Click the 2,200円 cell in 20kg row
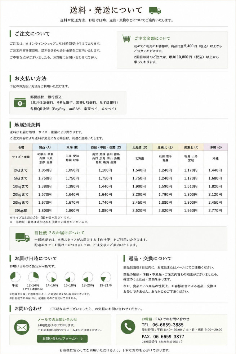This screenshot has width=236, height=354. pyautogui.click(x=139, y=194)
